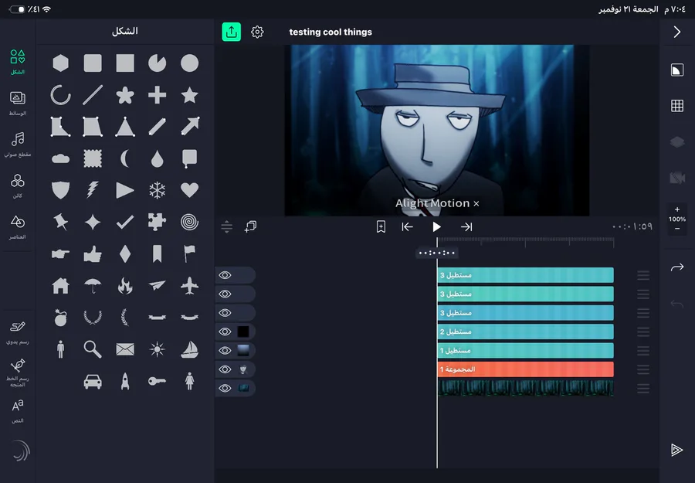The width and height of the screenshot is (695, 483).
Task: Jump to end of timeline
Action: click(466, 226)
